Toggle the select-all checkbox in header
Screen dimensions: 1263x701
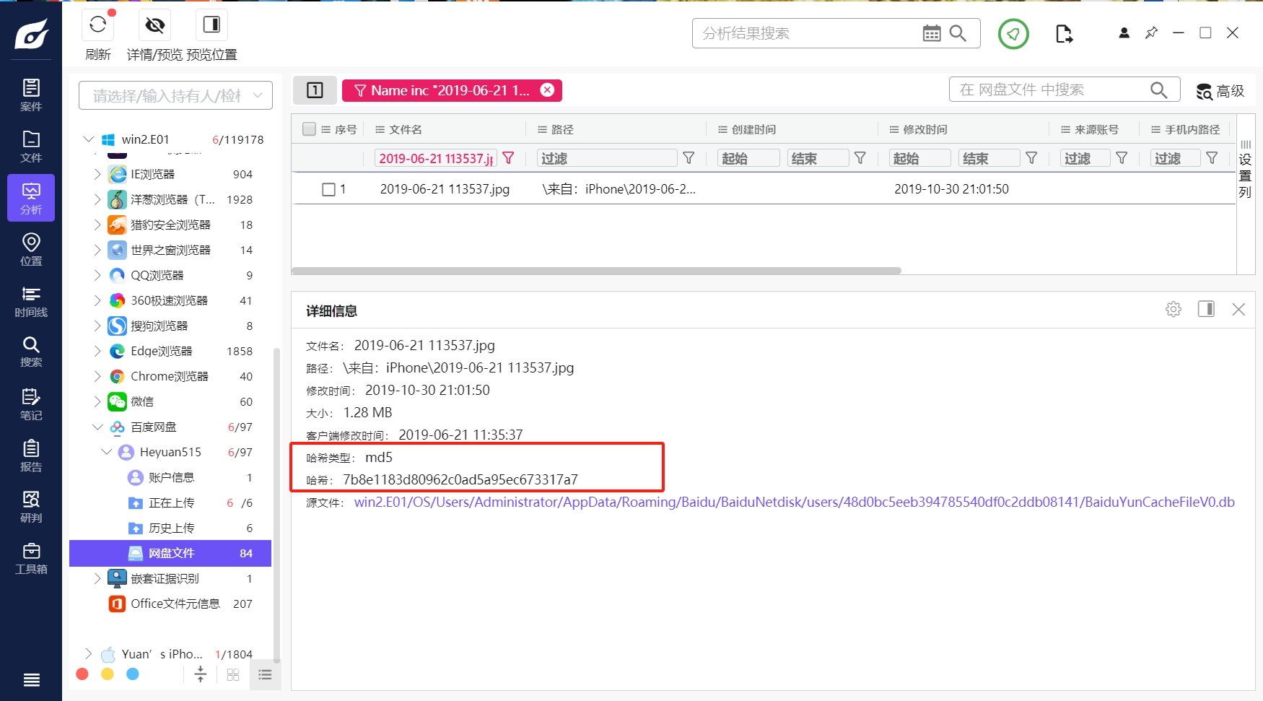pos(309,129)
